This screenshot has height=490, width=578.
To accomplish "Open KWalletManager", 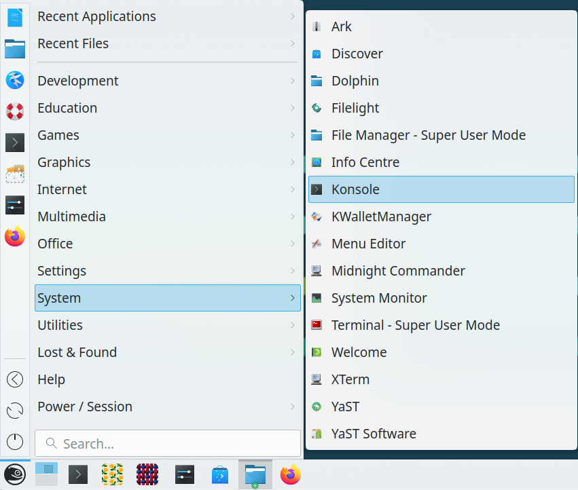I will (x=441, y=216).
